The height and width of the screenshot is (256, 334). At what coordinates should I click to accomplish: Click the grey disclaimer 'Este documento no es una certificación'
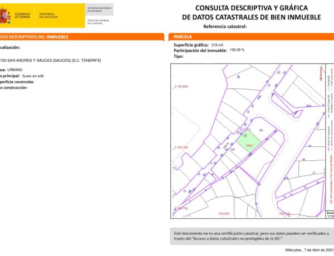click(252, 236)
